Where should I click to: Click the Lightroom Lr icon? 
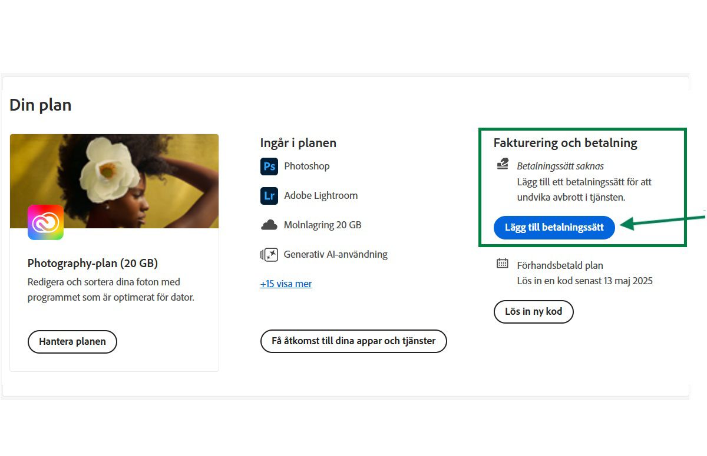point(269,196)
